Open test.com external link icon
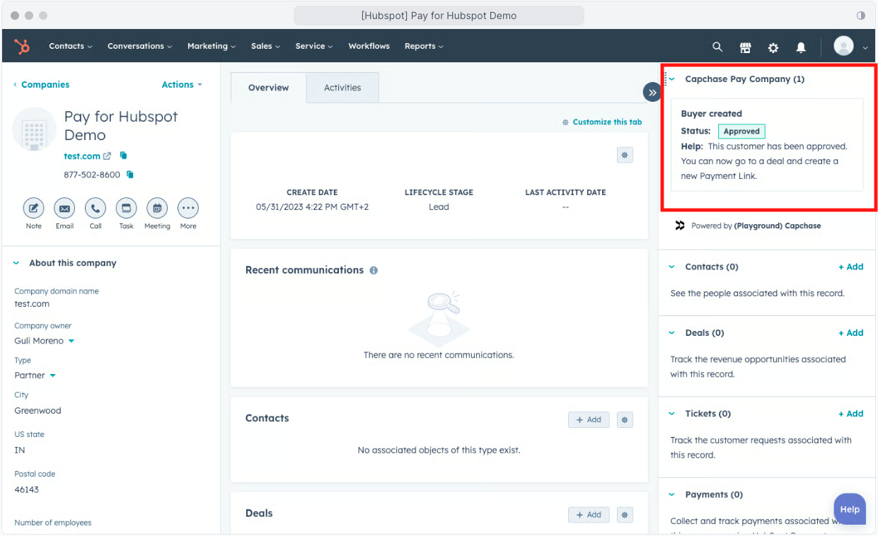The image size is (878, 536). 108,156
